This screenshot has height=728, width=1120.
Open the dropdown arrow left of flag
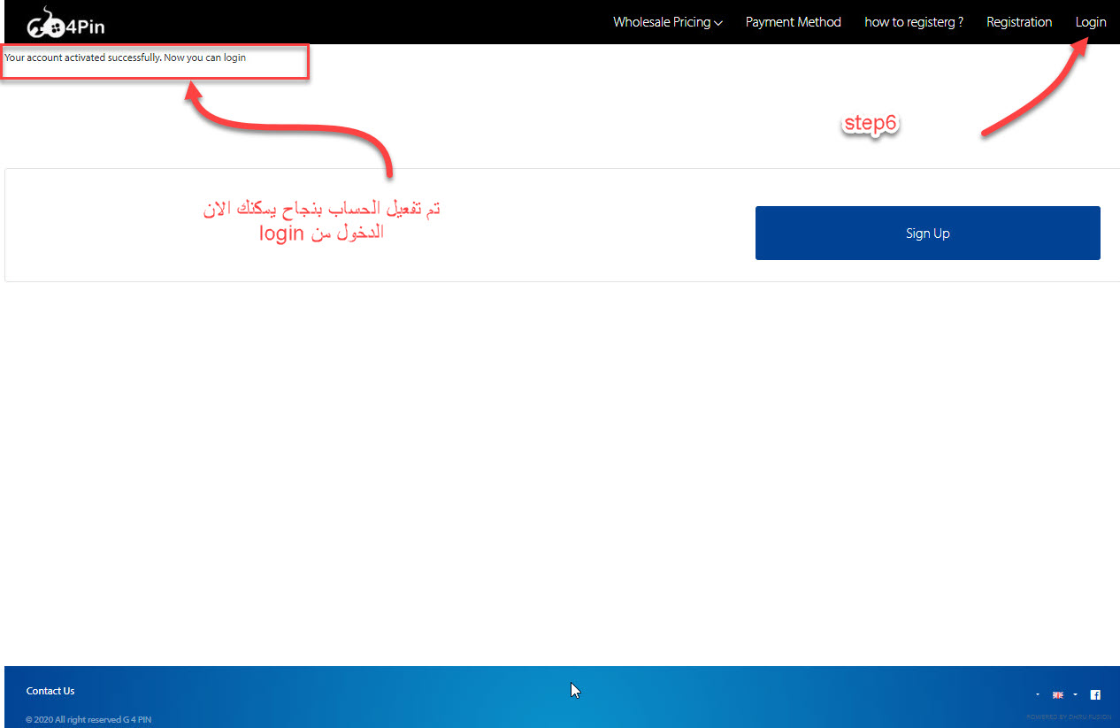coord(1038,695)
